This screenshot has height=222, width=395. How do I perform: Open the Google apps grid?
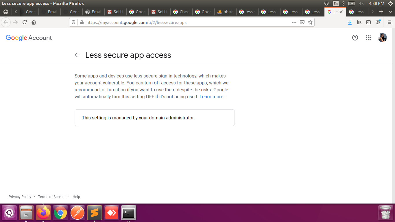tap(368, 38)
